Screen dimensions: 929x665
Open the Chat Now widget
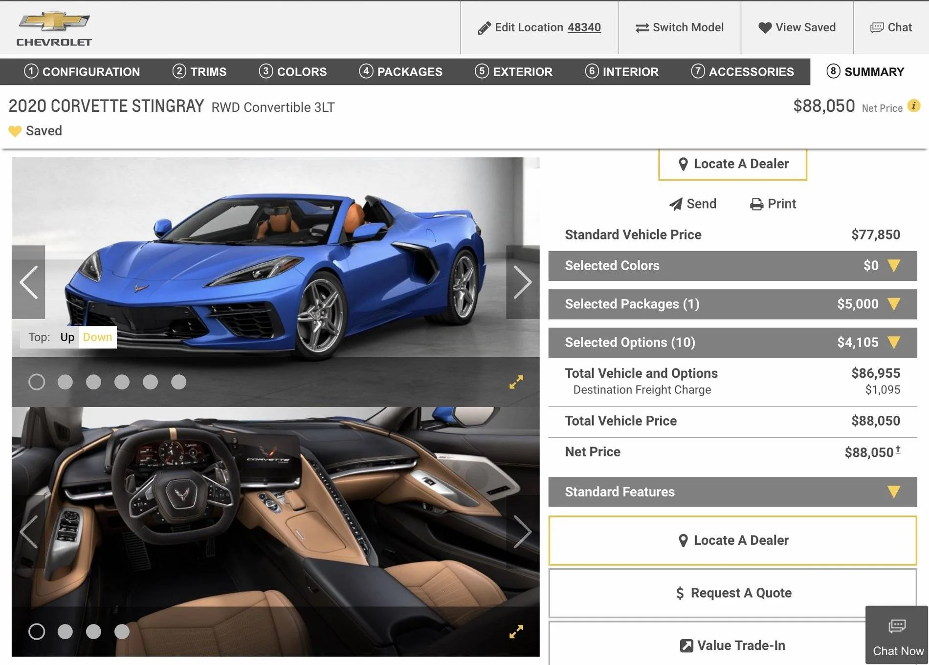[x=897, y=635]
